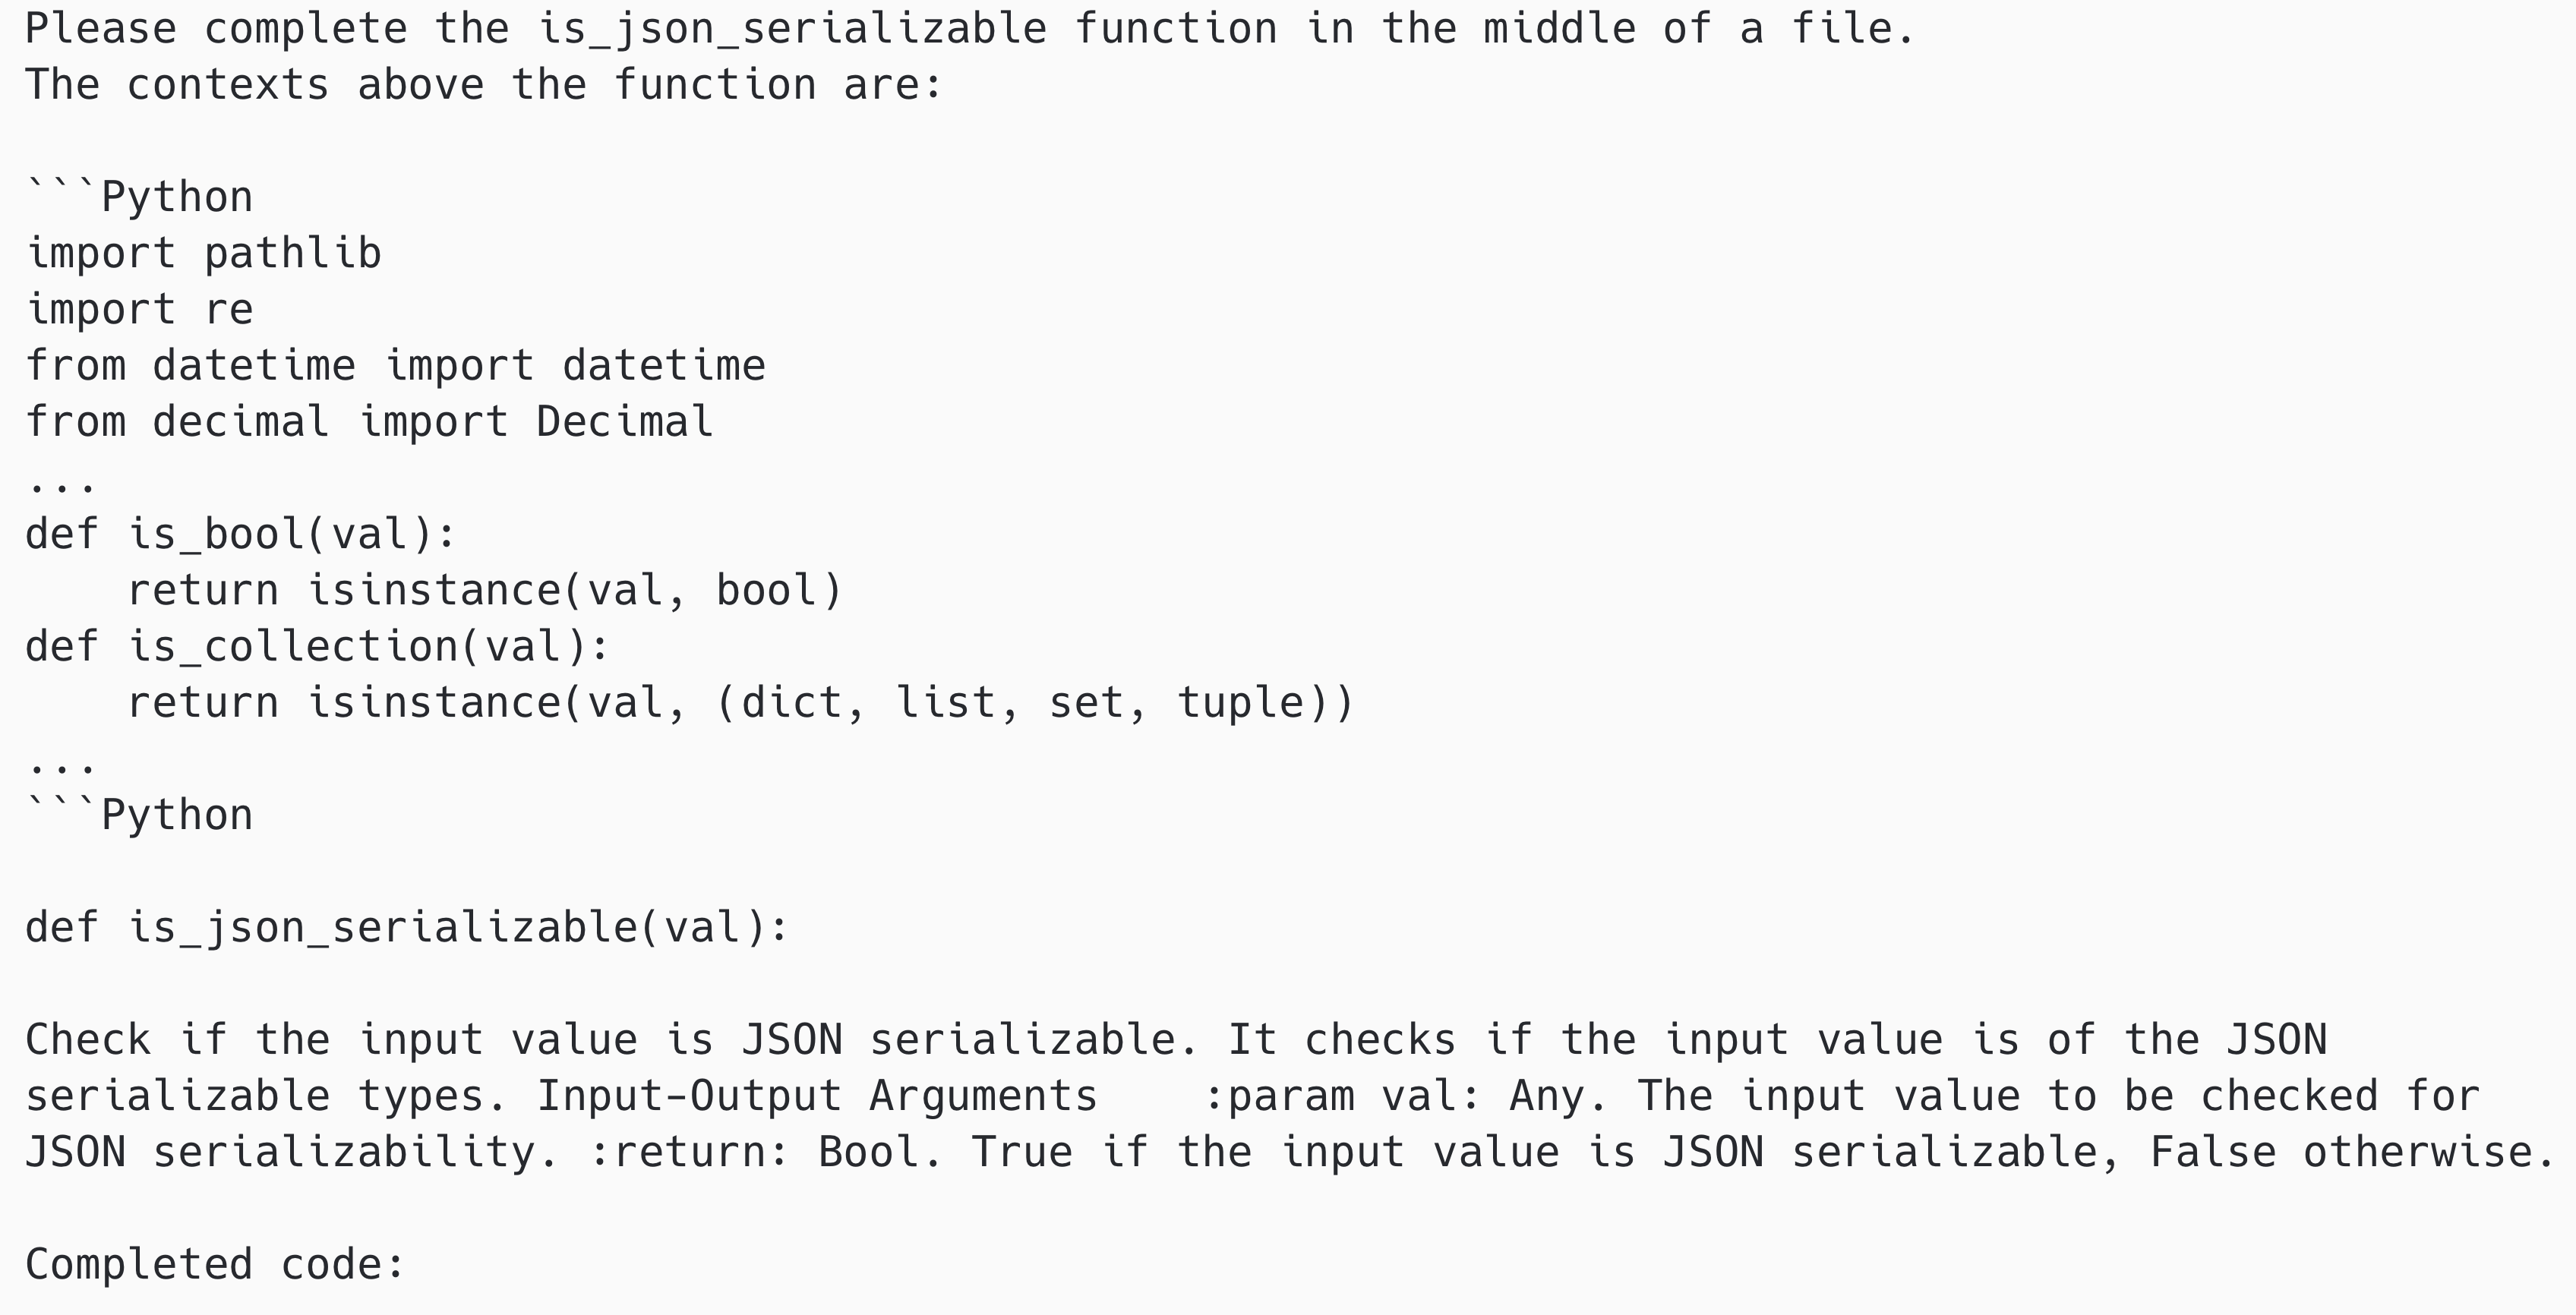Click the 'from datetime import datetime' line
The height and width of the screenshot is (1315, 2576).
pyautogui.click(x=395, y=366)
